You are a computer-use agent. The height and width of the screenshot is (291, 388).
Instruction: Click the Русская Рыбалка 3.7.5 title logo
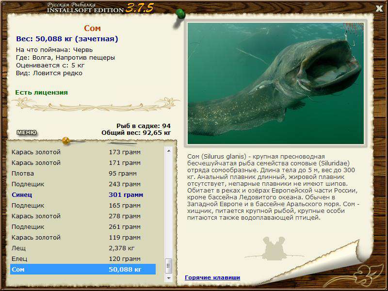click(100, 8)
